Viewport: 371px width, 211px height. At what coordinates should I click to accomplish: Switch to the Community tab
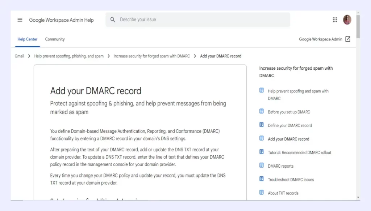(x=55, y=39)
